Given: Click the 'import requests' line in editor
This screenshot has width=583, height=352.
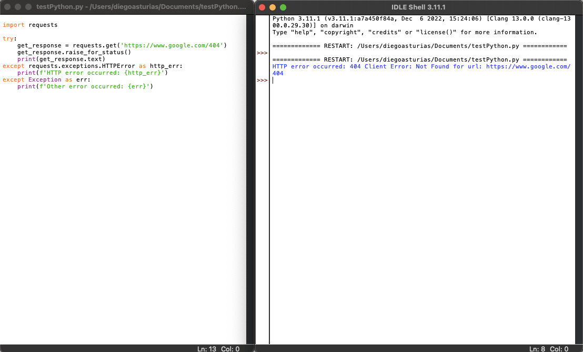Looking at the screenshot, I should (x=30, y=25).
